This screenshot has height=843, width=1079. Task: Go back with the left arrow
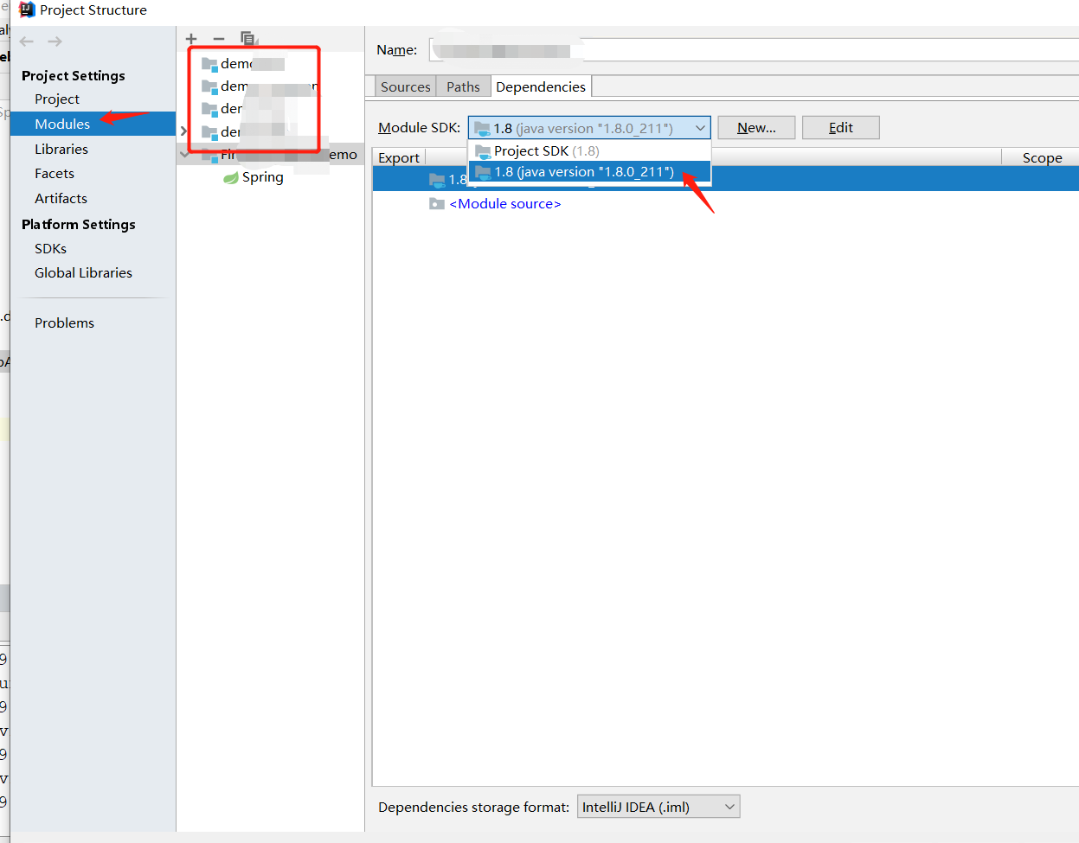tap(27, 42)
